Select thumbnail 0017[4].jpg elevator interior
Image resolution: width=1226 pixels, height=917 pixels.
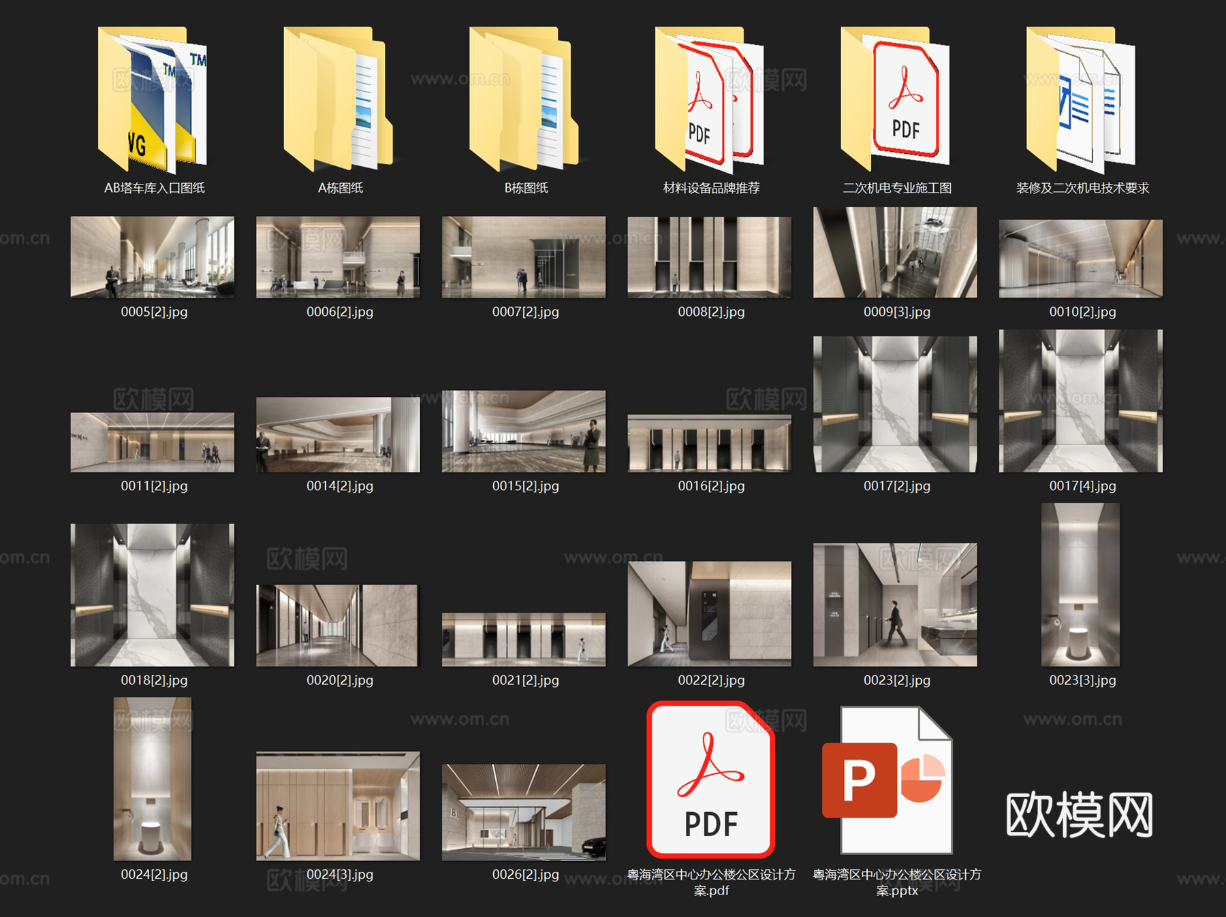pos(1081,401)
